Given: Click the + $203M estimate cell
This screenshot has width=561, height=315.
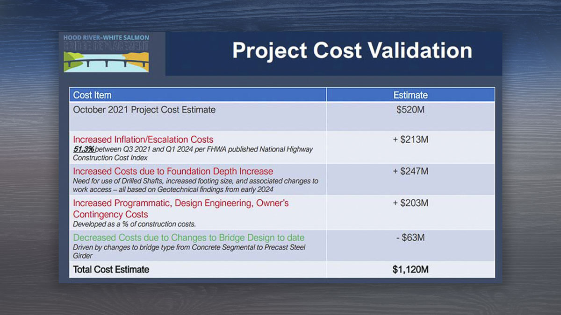Looking at the screenshot, I should [410, 203].
